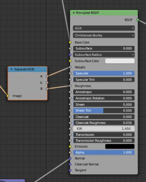Open the Christensen-Burley subsurface method dropdown
Viewport: 146px width, 182px height.
coord(104,35)
